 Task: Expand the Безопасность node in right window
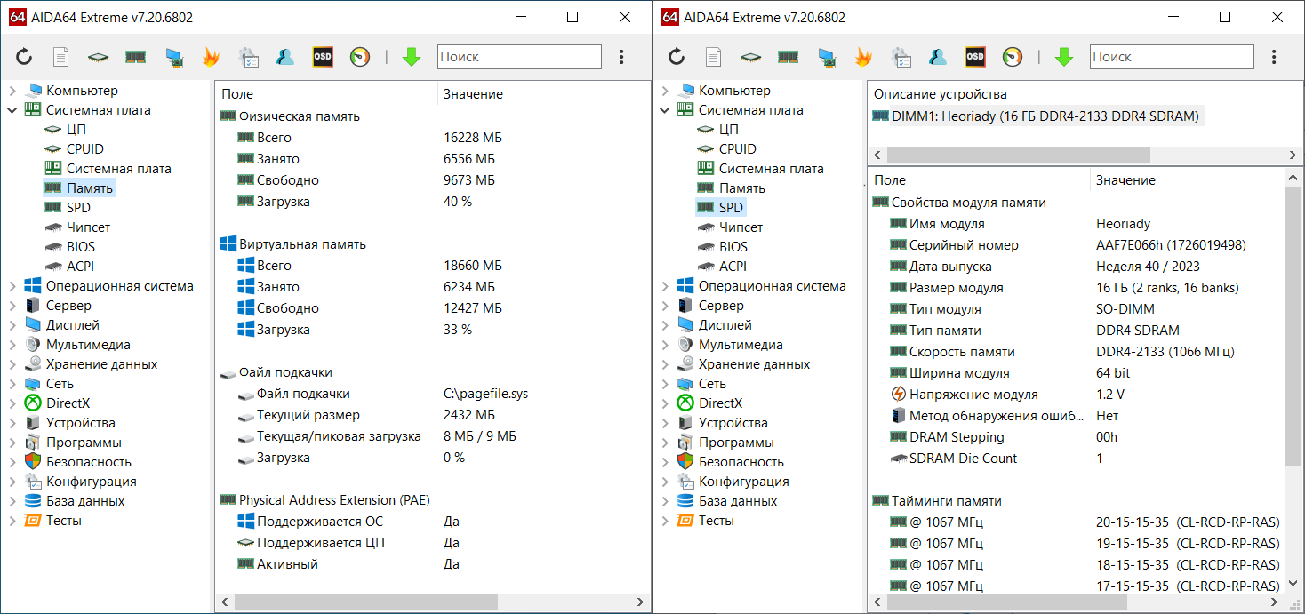coord(665,462)
